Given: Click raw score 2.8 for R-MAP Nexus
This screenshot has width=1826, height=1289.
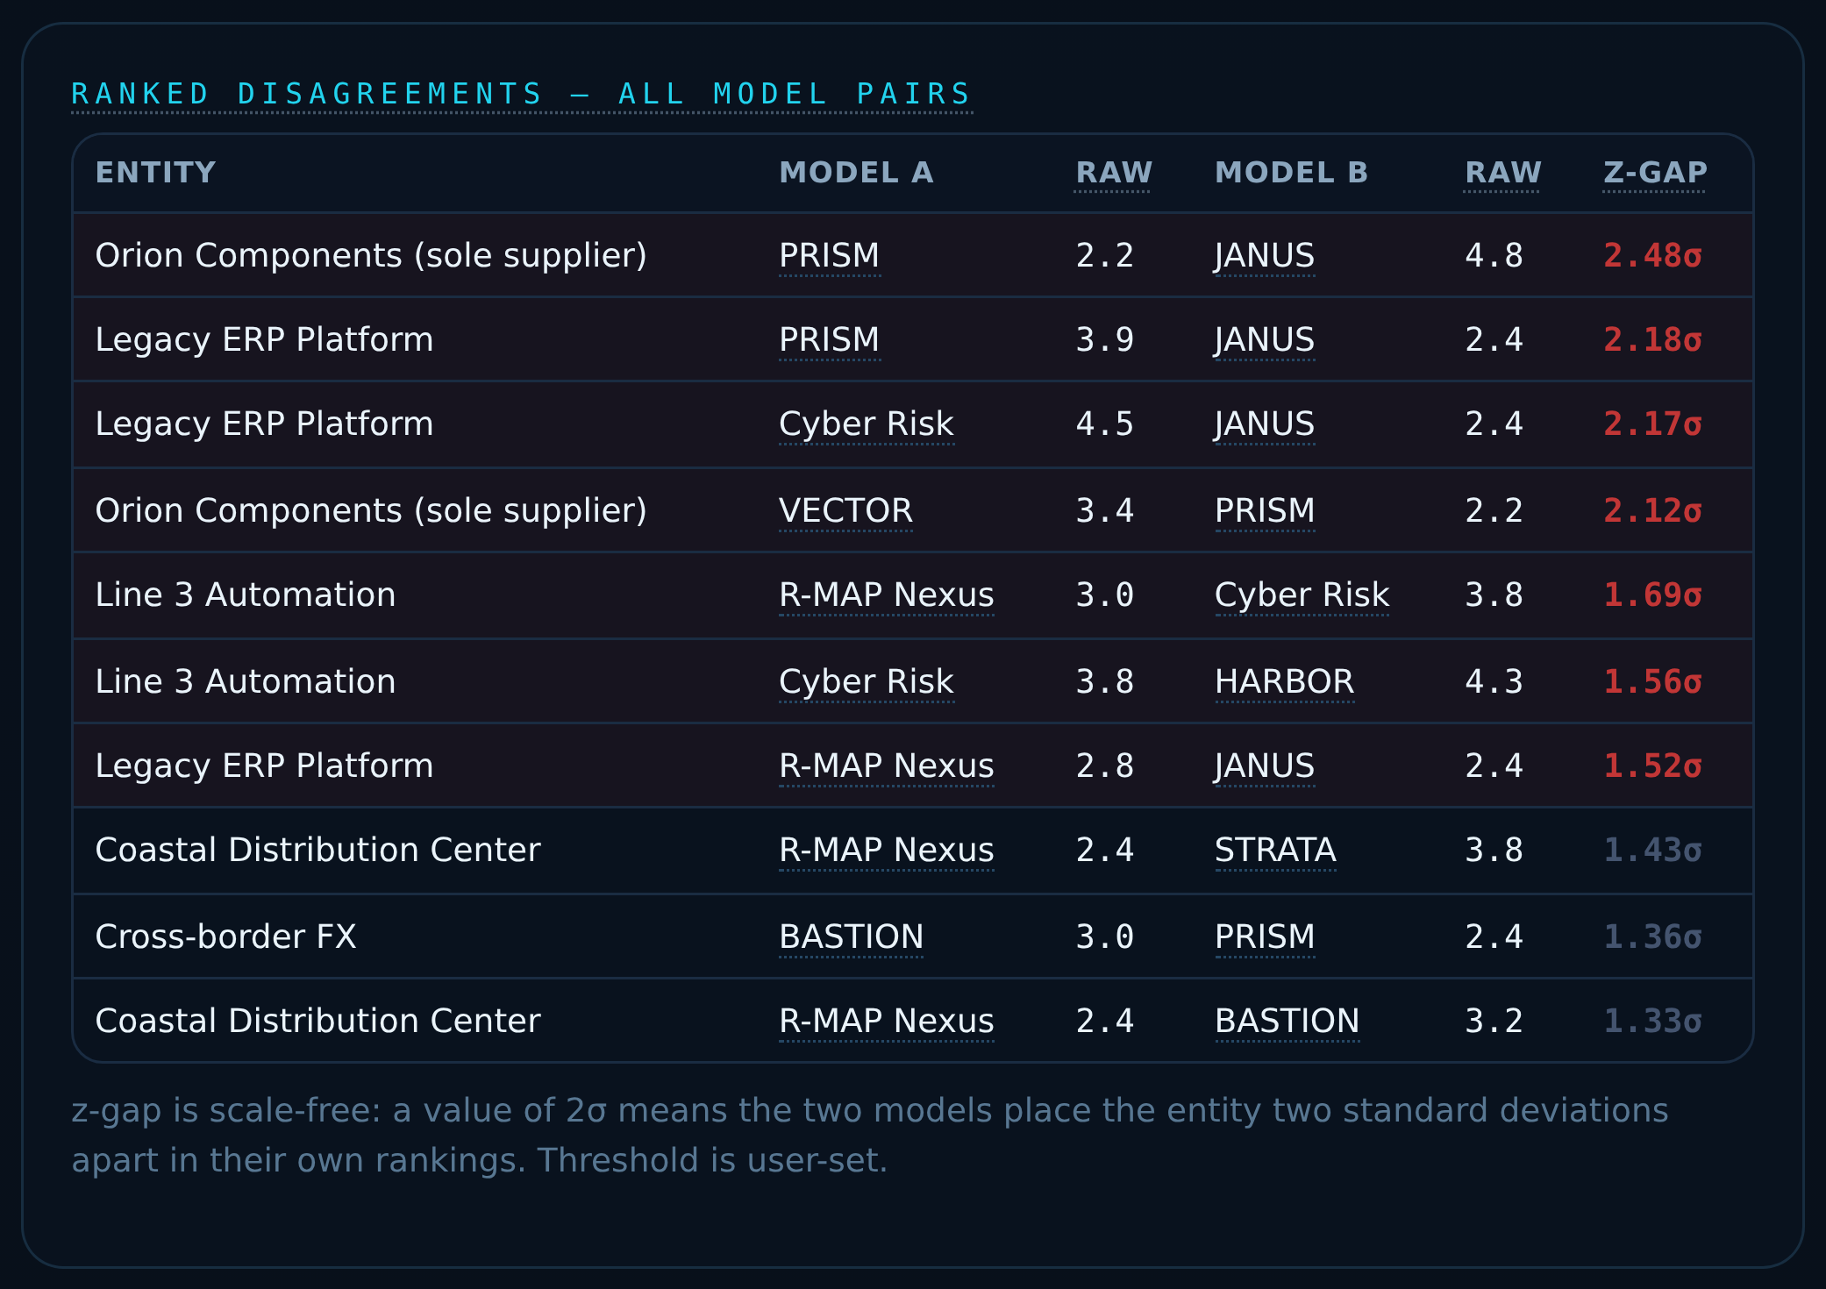Looking at the screenshot, I should click(x=1105, y=766).
